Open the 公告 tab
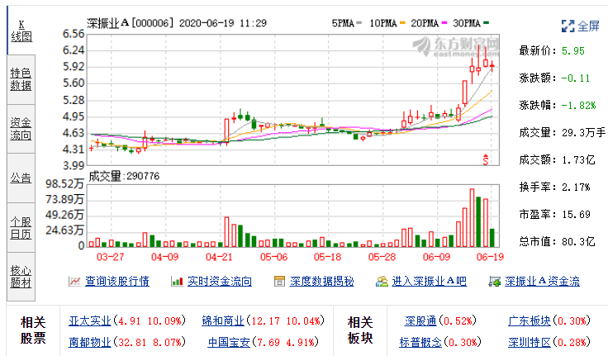The height and width of the screenshot is (356, 608). click(21, 178)
